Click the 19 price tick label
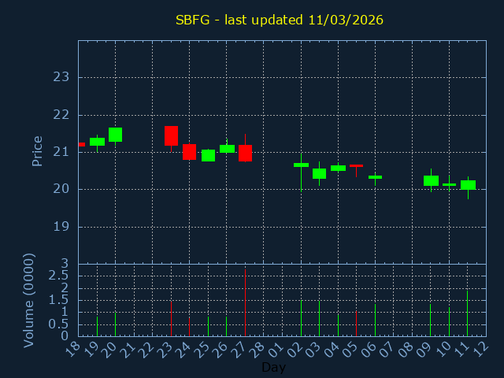This screenshot has height=378, width=504. 61,227
